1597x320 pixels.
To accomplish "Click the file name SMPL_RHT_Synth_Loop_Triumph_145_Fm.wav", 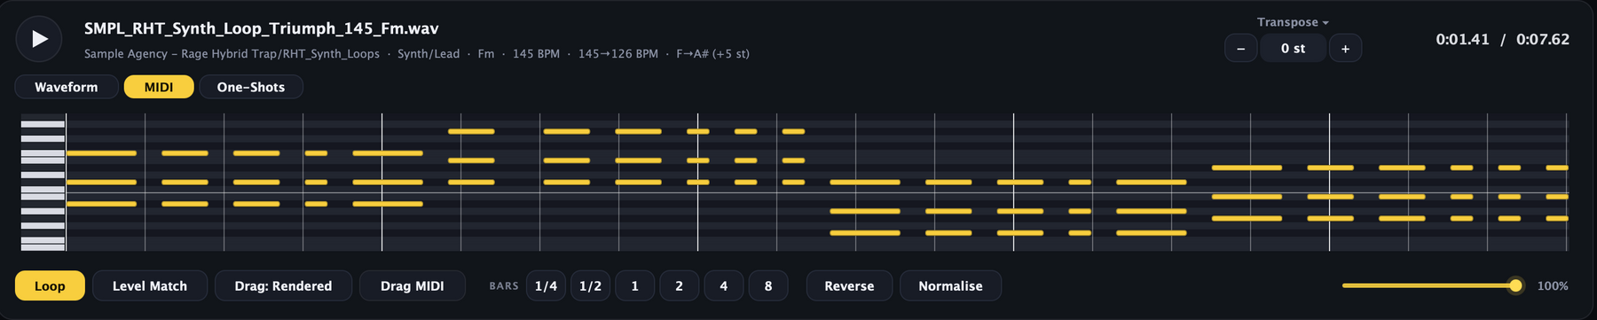I will click(x=262, y=28).
